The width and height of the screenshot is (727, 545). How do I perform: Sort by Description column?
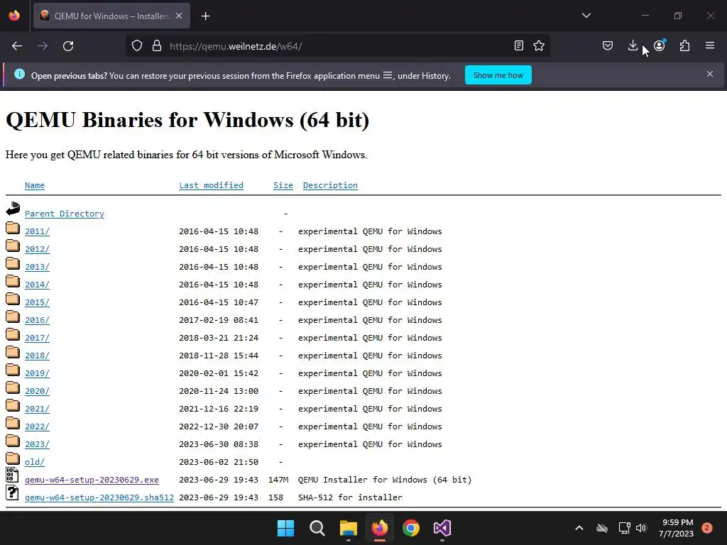point(330,185)
